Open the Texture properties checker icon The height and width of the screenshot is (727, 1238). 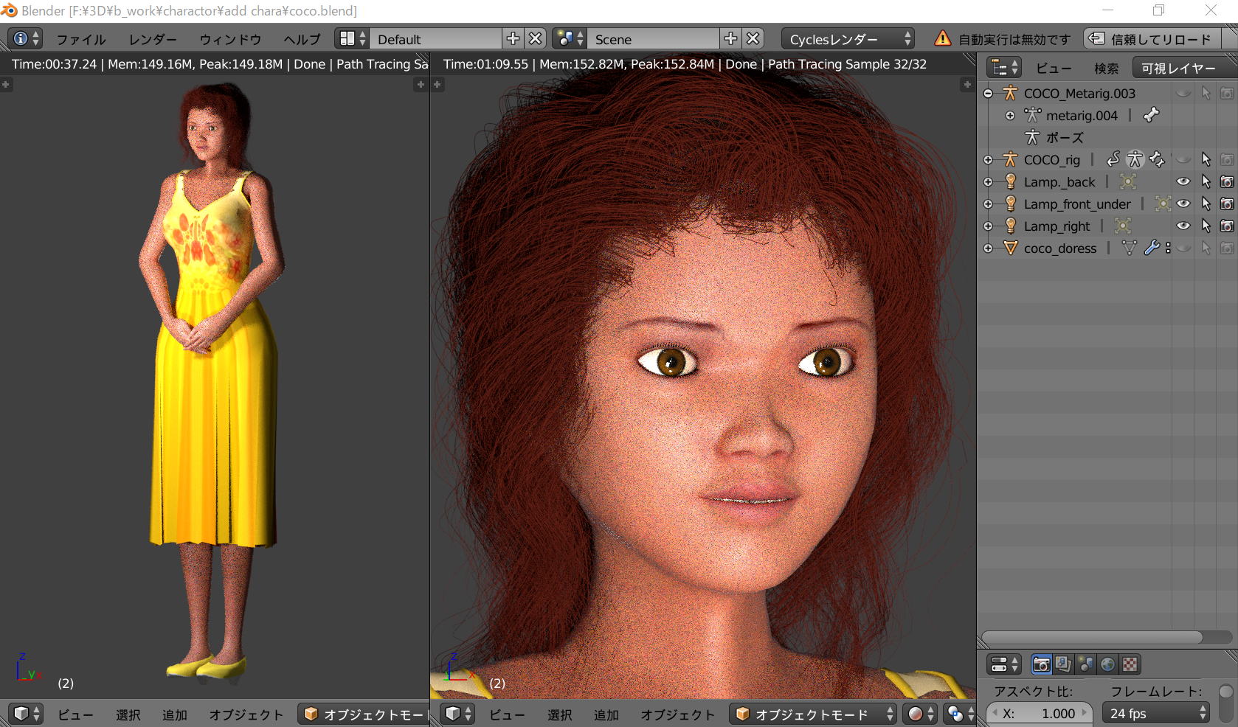pyautogui.click(x=1130, y=664)
